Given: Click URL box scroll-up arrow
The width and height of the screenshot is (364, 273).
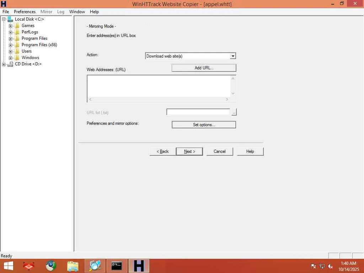Looking at the screenshot, I should tap(233, 79).
